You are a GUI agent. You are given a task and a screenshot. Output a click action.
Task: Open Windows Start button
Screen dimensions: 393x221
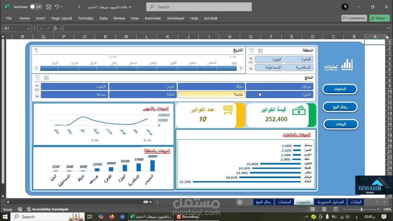[x=5, y=217]
